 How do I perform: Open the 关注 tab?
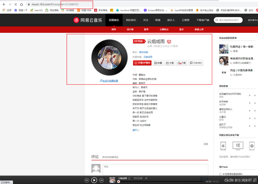(146, 20)
